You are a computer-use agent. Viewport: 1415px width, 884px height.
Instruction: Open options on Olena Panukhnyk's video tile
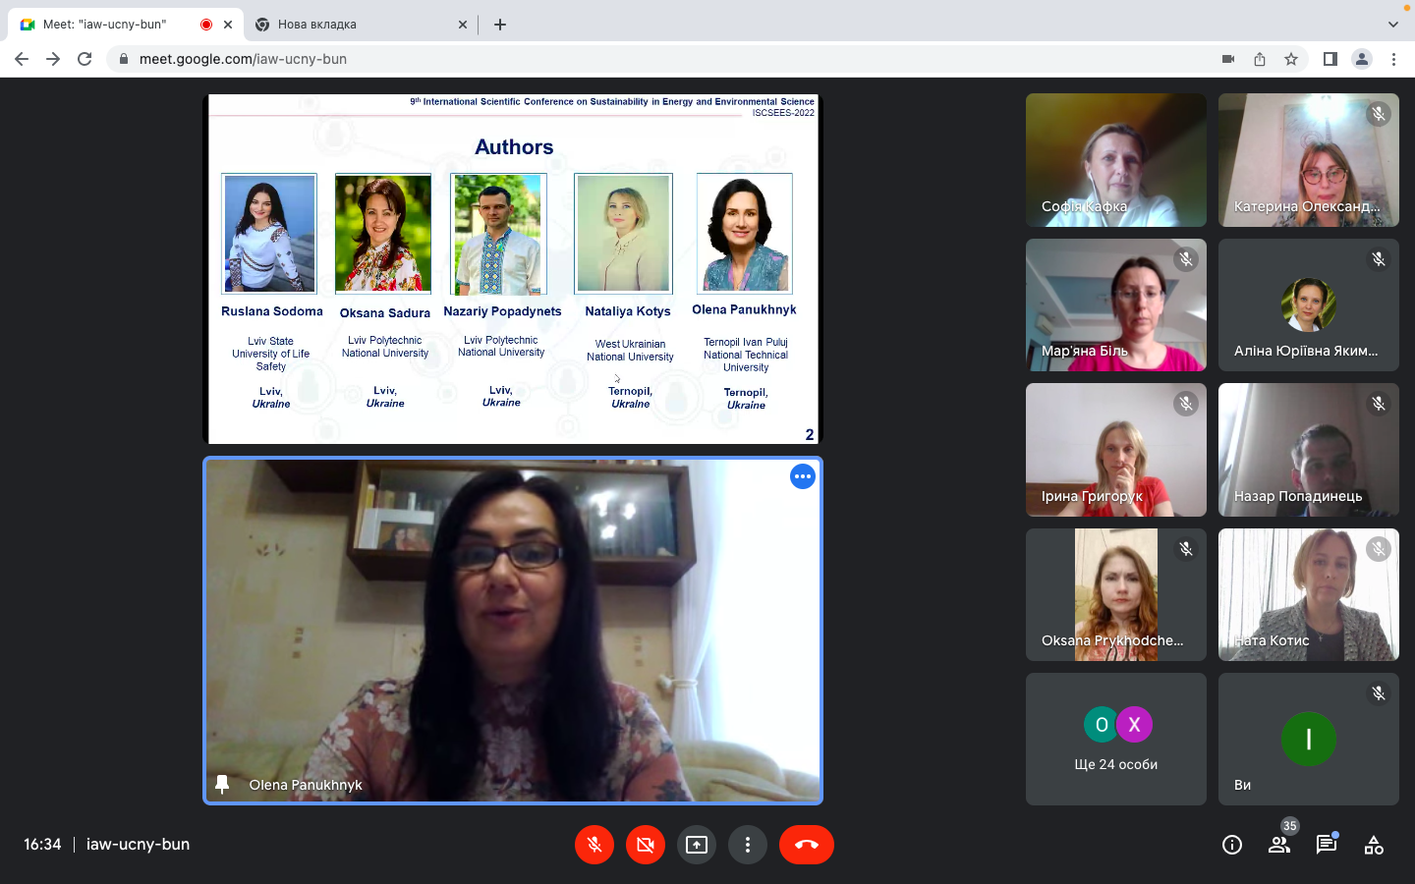(803, 476)
